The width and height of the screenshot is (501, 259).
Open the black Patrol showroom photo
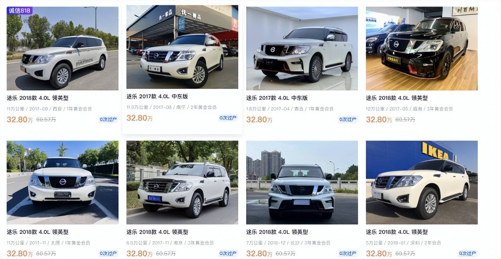(422, 48)
